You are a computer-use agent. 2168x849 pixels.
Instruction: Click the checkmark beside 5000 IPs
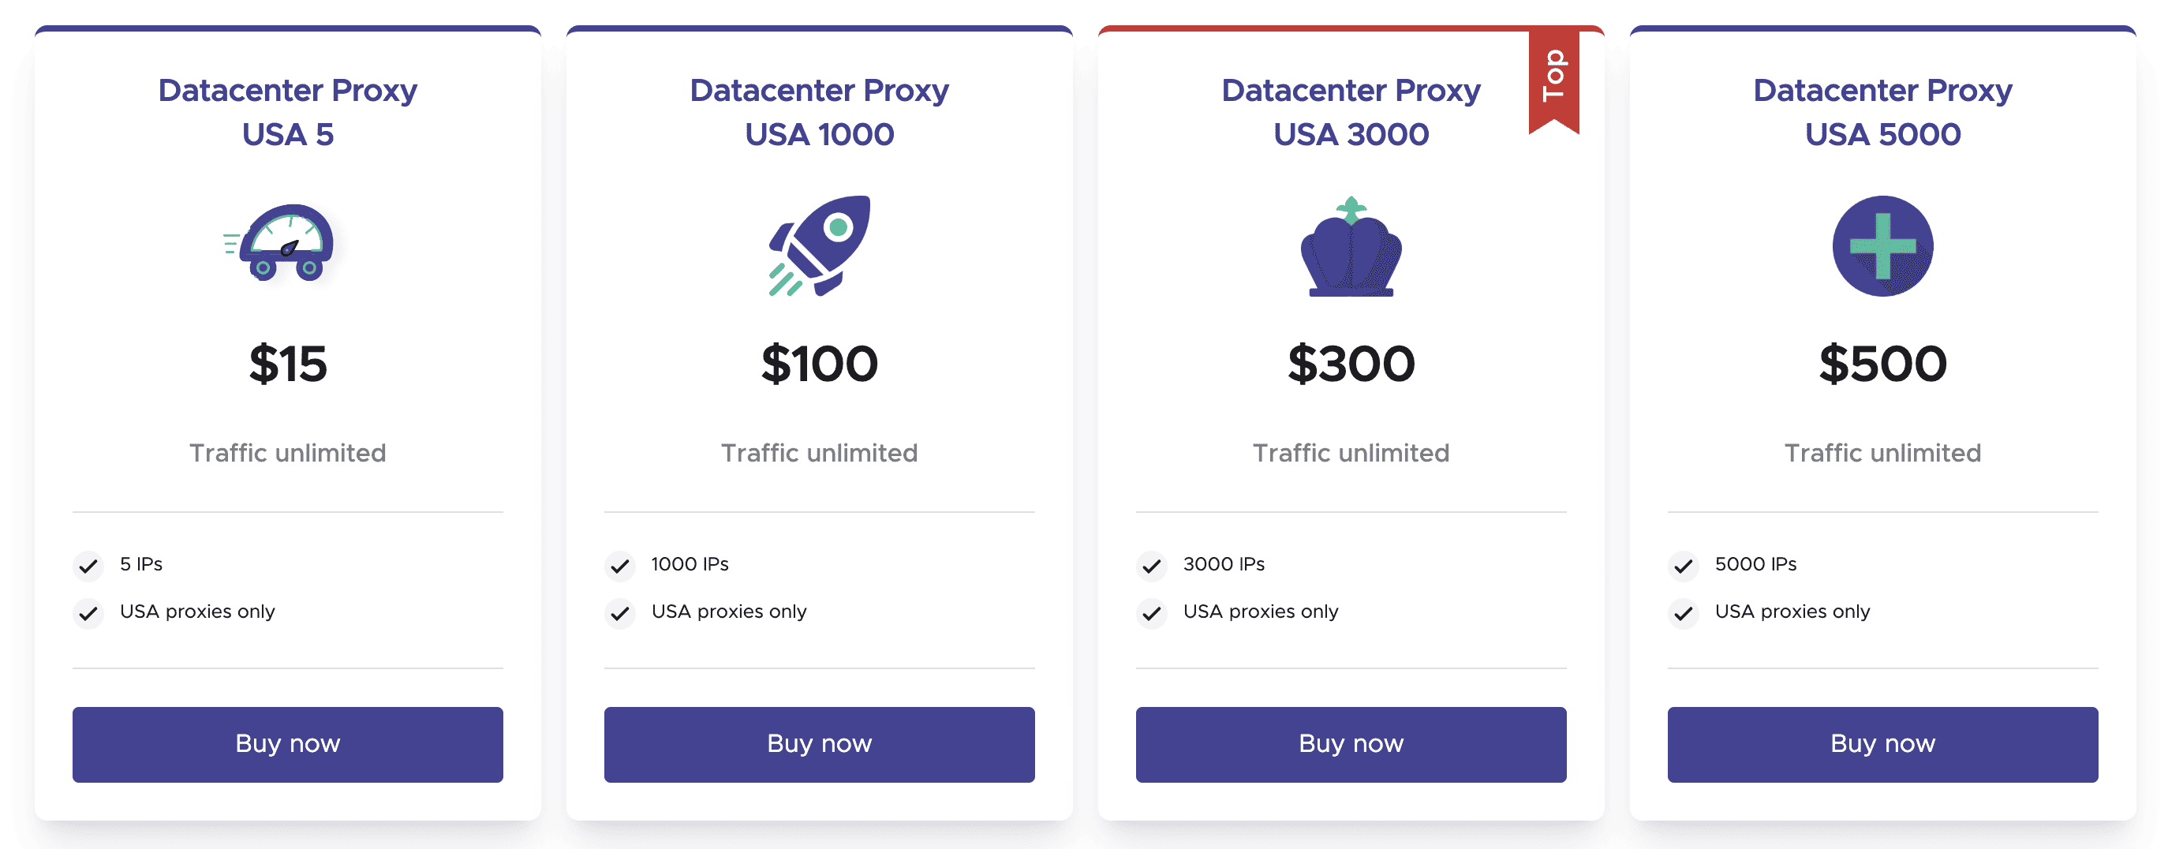[1684, 566]
